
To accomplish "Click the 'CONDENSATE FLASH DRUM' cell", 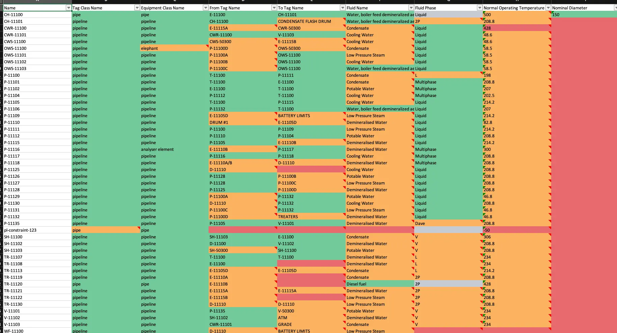I will [x=311, y=22].
